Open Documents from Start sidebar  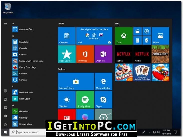5,99
